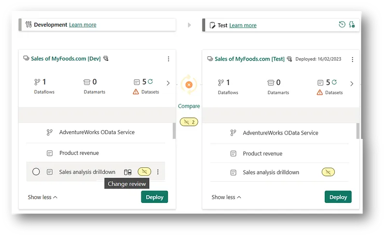Click the Deploy button in the Development stage
Viewport: 386px width, 237px height.
[x=154, y=197]
